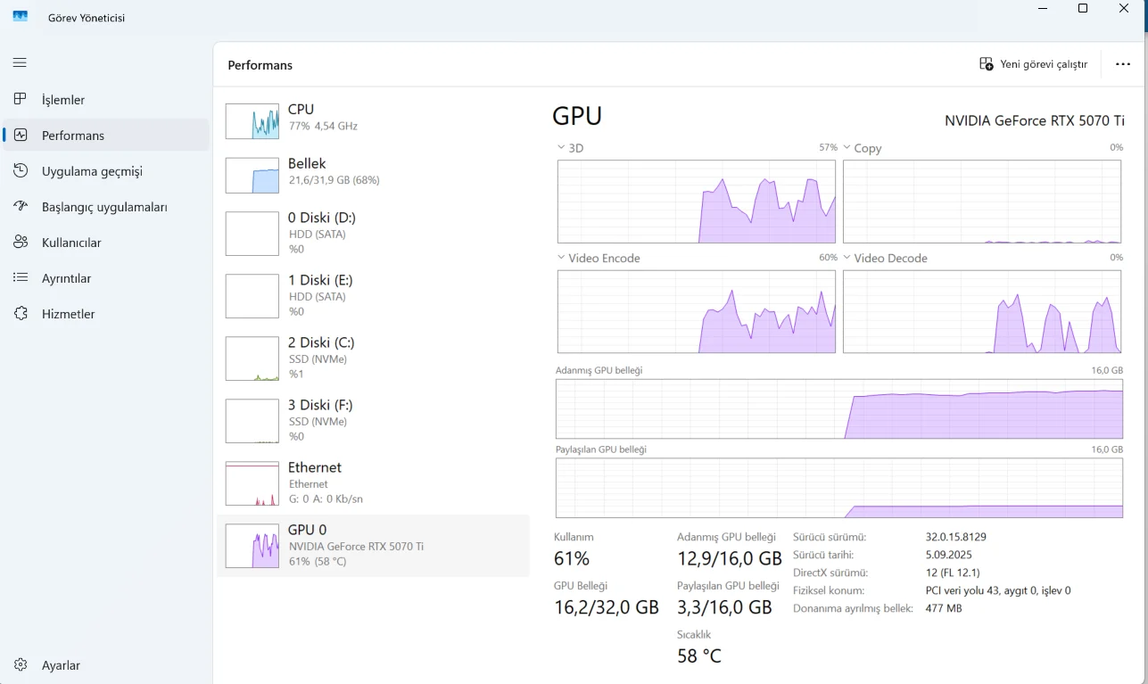Select the Ethernet performance entry

tap(372, 482)
